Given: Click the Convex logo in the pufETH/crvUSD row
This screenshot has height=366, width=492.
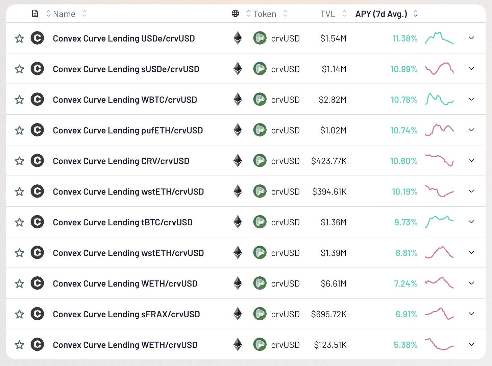Looking at the screenshot, I should coord(37,130).
